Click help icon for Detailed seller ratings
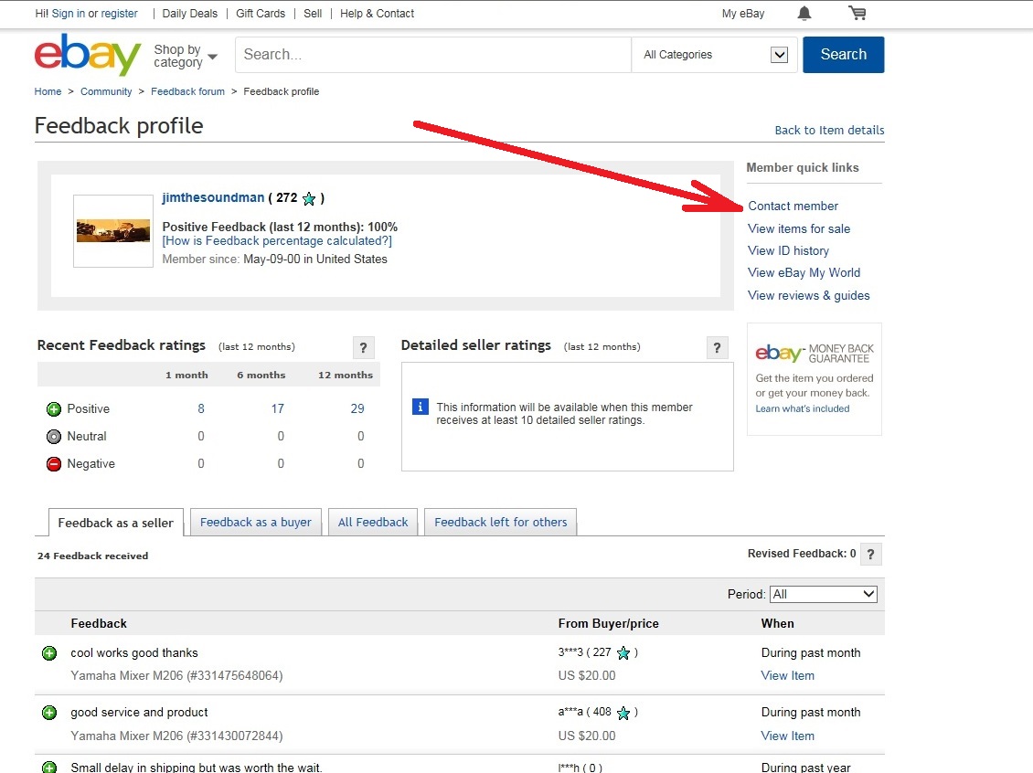This screenshot has height=773, width=1033. pos(718,347)
